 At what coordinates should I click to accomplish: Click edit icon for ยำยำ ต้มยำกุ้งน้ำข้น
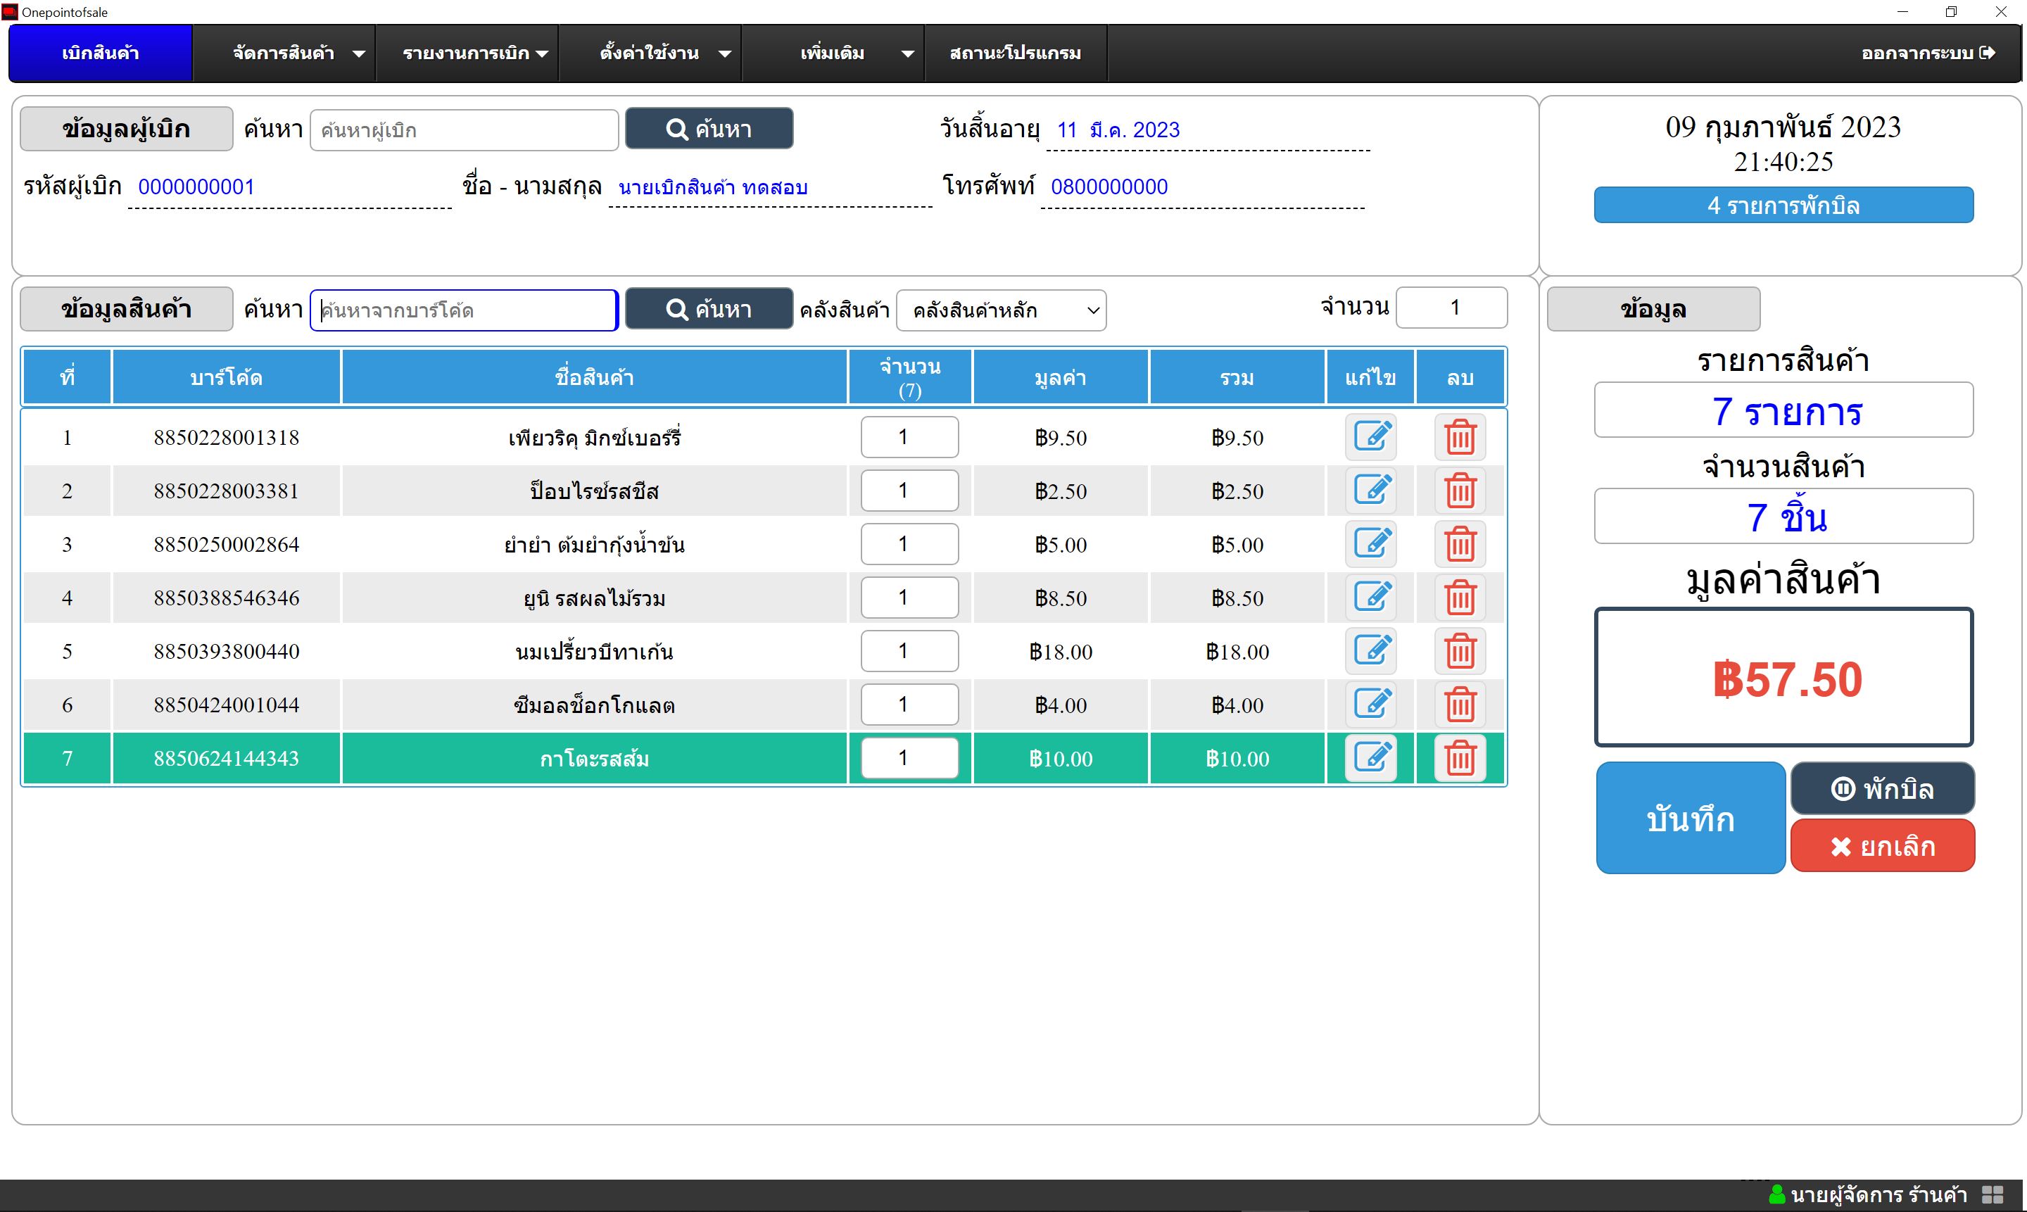pyautogui.click(x=1370, y=544)
